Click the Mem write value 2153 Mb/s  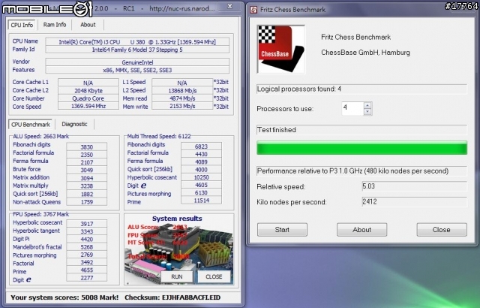(x=182, y=107)
